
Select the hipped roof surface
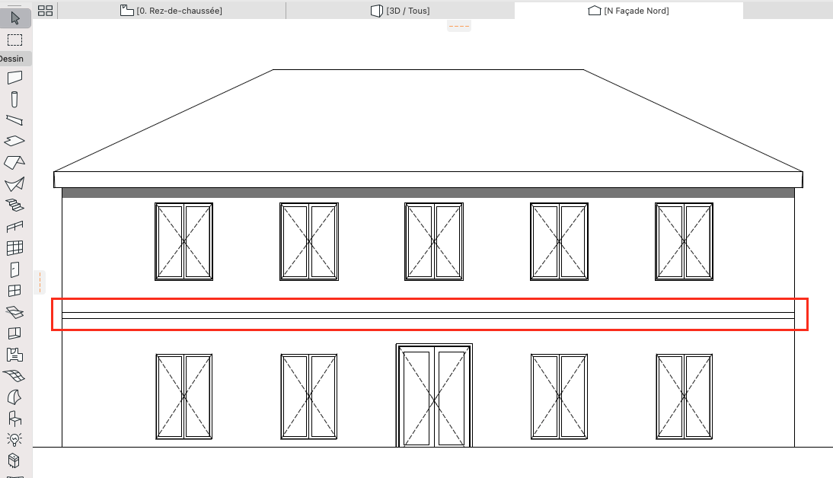point(428,122)
